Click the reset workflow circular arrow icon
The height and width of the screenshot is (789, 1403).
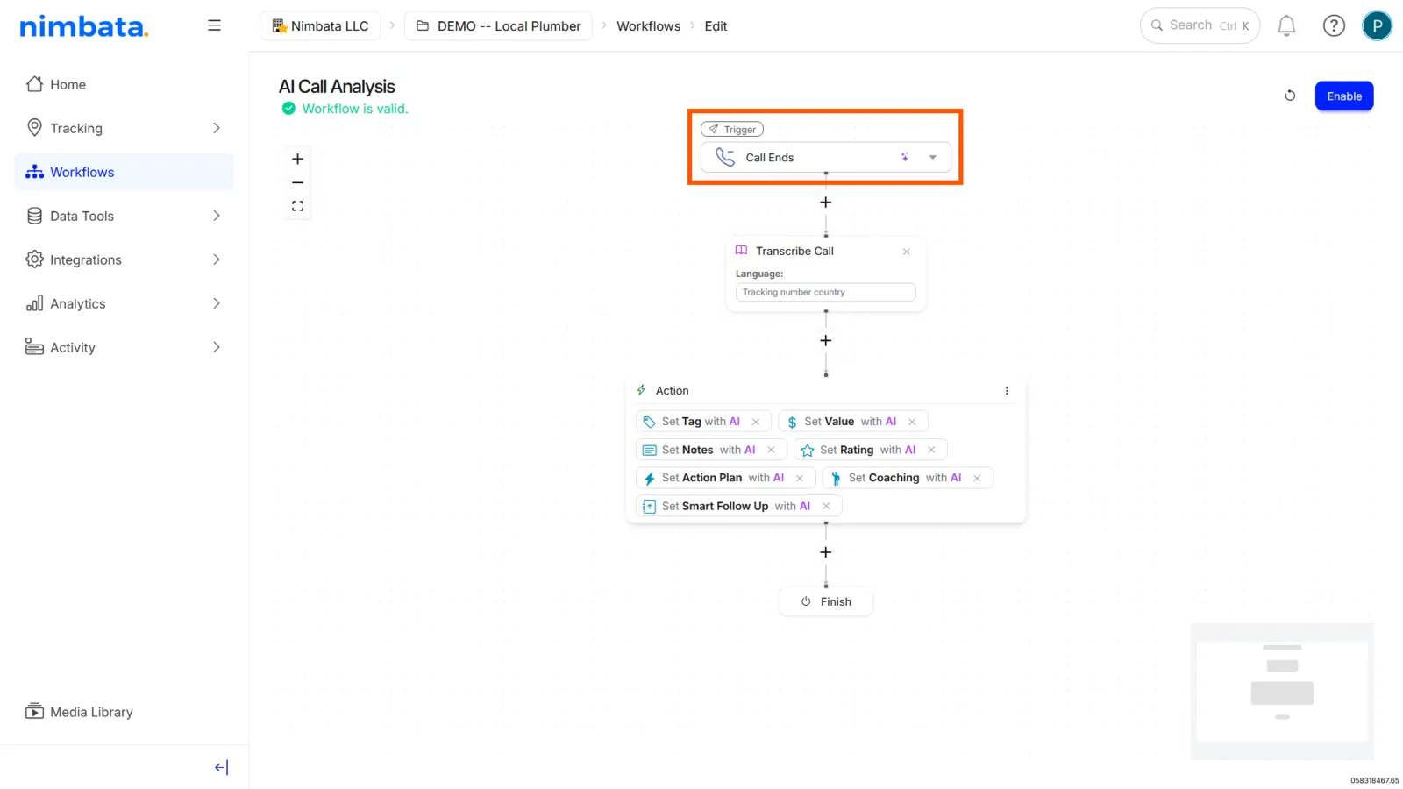click(1290, 96)
